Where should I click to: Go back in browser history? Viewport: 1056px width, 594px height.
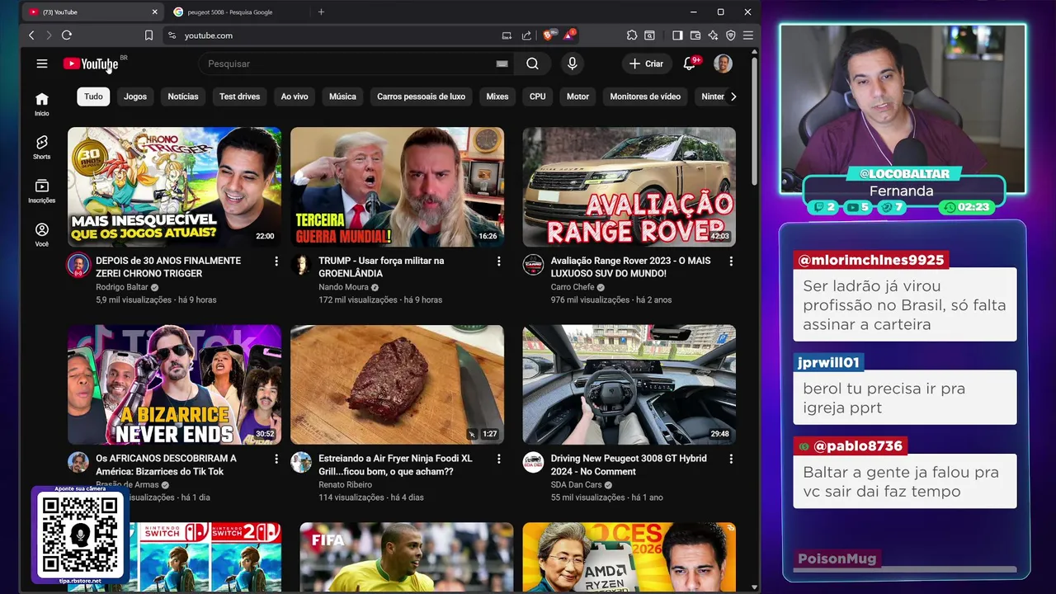[x=31, y=35]
